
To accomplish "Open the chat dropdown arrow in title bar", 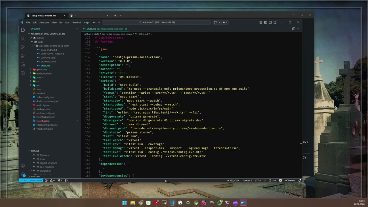I will point(219,22).
